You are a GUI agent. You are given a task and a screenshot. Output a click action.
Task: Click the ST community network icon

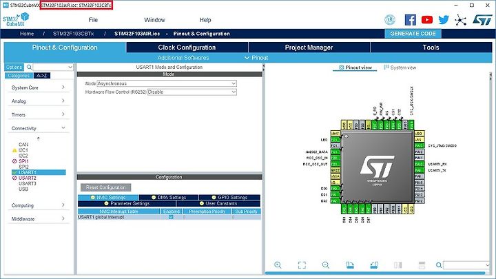point(460,20)
